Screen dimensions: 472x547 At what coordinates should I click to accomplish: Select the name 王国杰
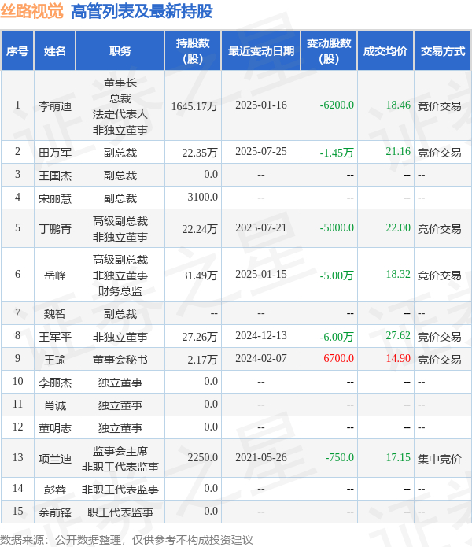click(x=55, y=176)
